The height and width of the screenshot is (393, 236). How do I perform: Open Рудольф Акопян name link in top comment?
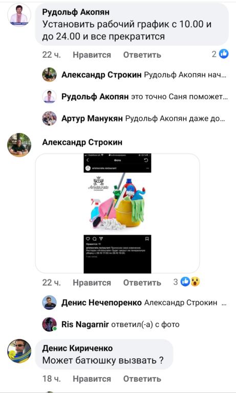coord(76,12)
